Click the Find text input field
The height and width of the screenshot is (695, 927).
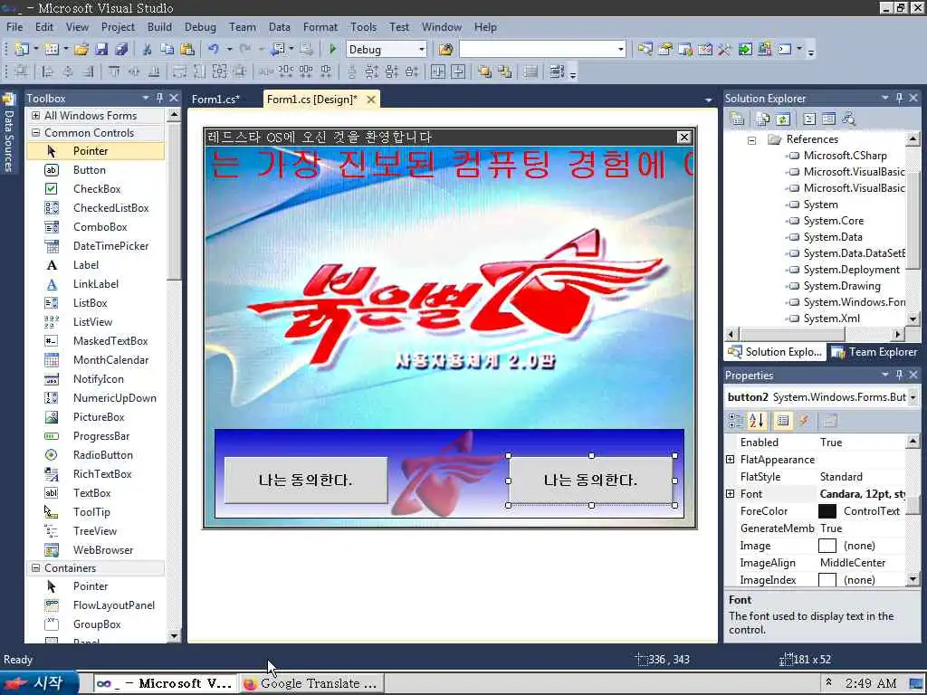pyautogui.click(x=537, y=50)
